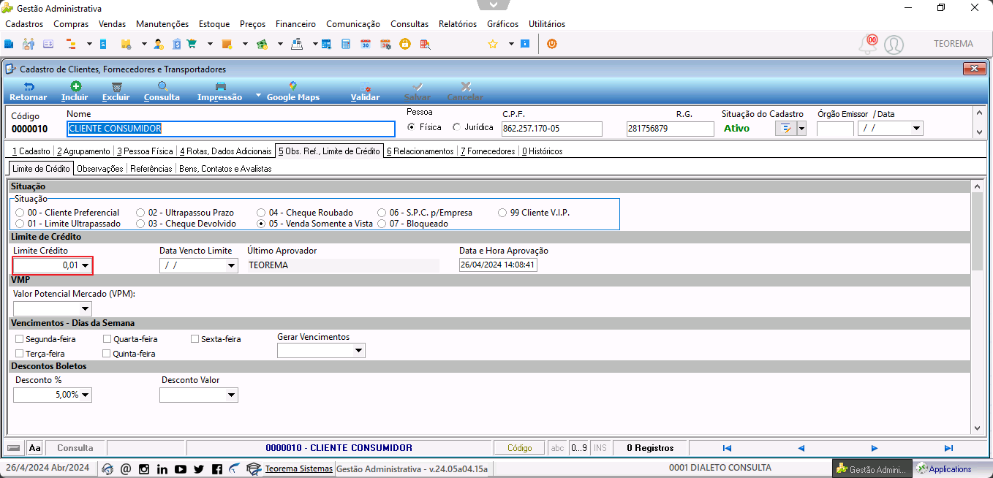Open the calculator icon in the top toolbar
The height and width of the screenshot is (478, 993).
[346, 44]
